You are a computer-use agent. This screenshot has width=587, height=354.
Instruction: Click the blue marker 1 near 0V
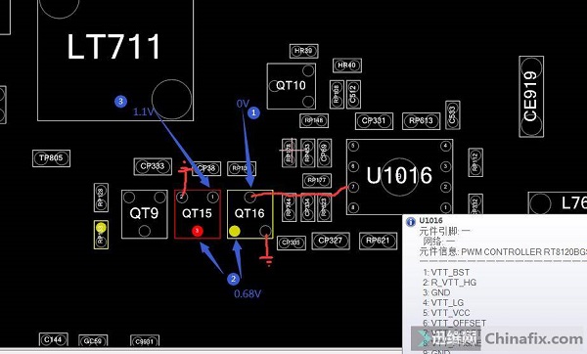pos(253,112)
